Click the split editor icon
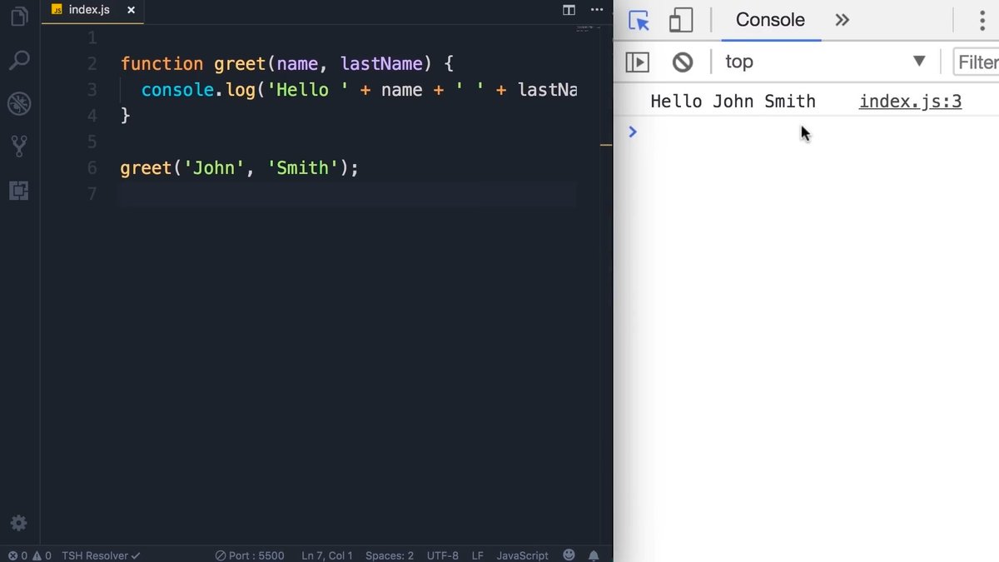Viewport: 999px width, 562px height. (569, 10)
